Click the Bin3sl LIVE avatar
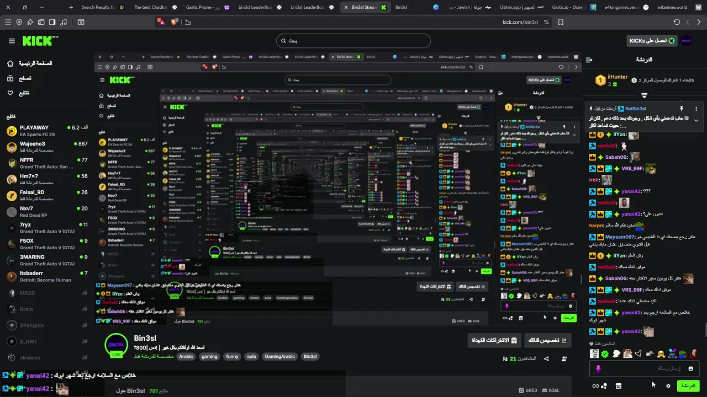The image size is (707, 397). [x=117, y=345]
